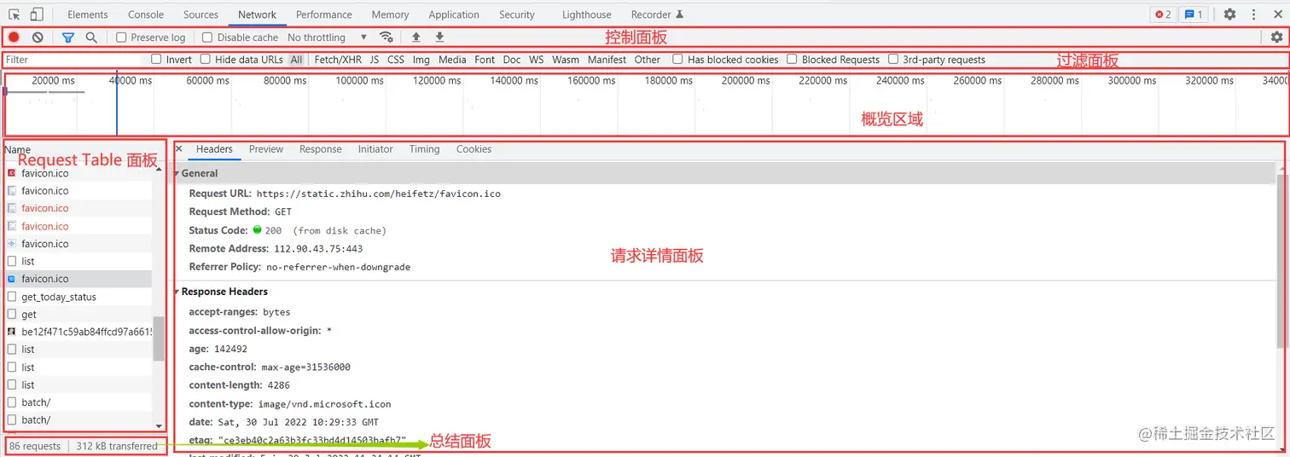Viewport: 1290px width, 457px height.
Task: Open the No throttling dropdown
Action: pos(327,38)
